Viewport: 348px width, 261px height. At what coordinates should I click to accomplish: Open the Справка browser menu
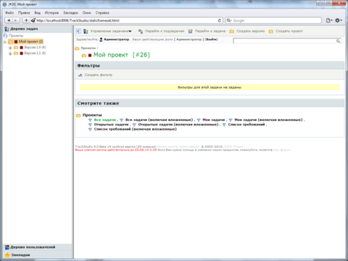[x=102, y=12]
